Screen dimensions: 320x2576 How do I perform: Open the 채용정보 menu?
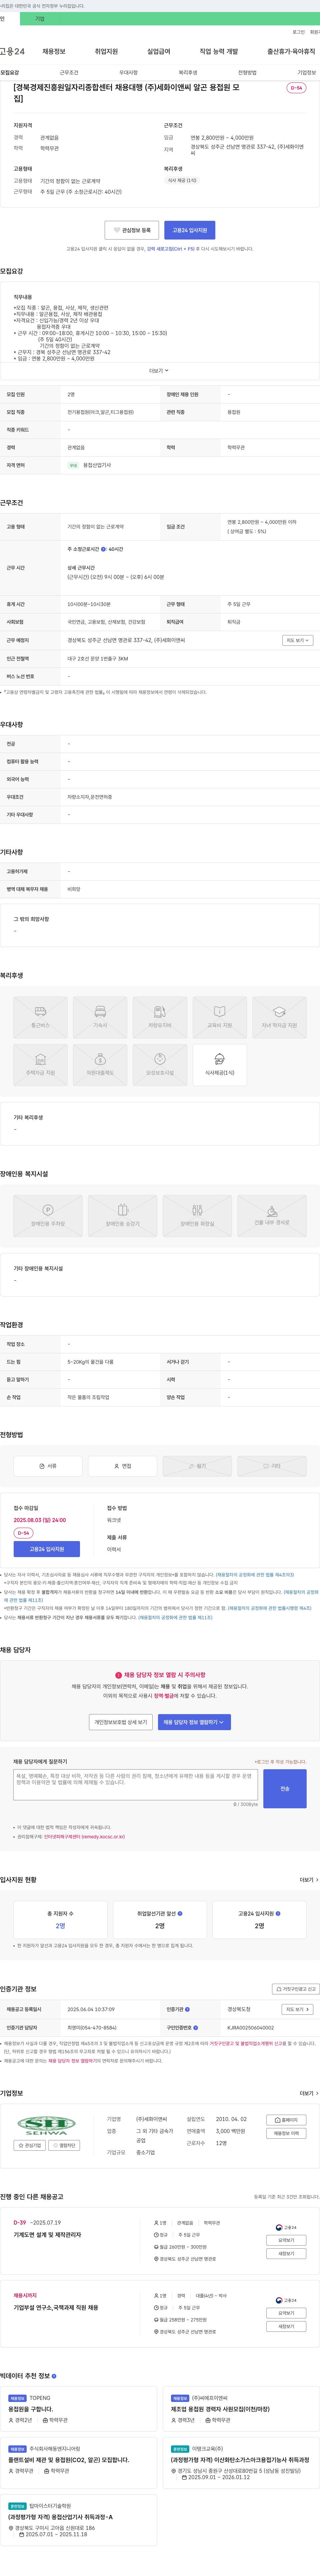tap(54, 51)
